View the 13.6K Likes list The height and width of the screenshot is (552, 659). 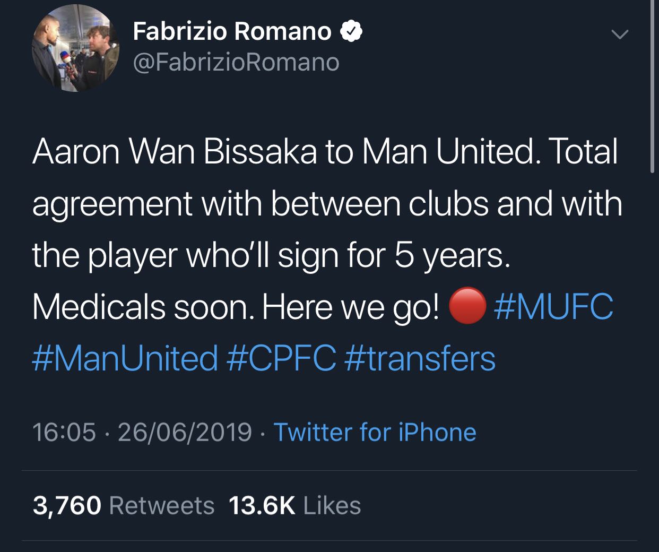[294, 505]
